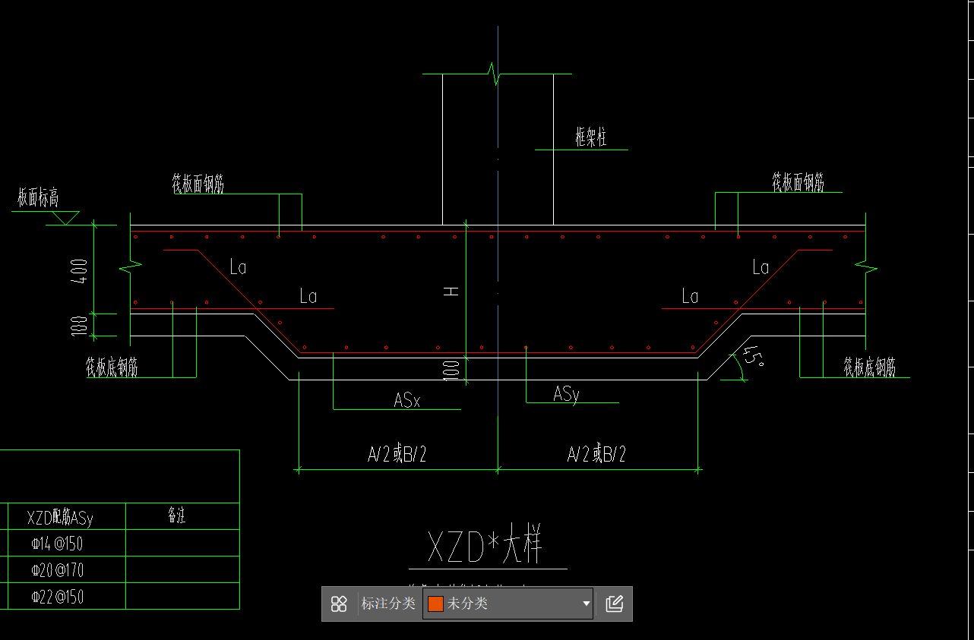Click the right 筏板面钢筋 label
The image size is (974, 640).
[798, 181]
